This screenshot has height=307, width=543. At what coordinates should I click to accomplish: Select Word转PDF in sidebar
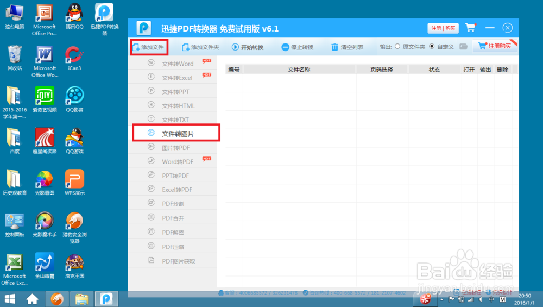173,161
